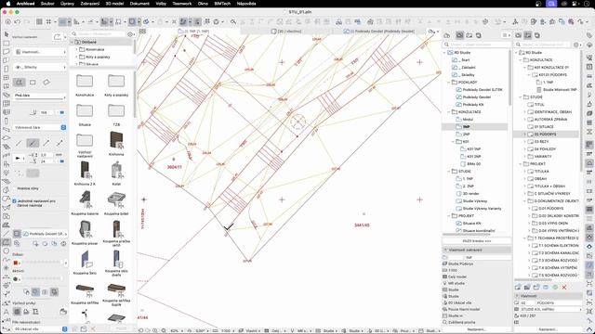Toggle the third cover fill option icon
The width and height of the screenshot is (595, 334).
pyautogui.click(x=45, y=292)
